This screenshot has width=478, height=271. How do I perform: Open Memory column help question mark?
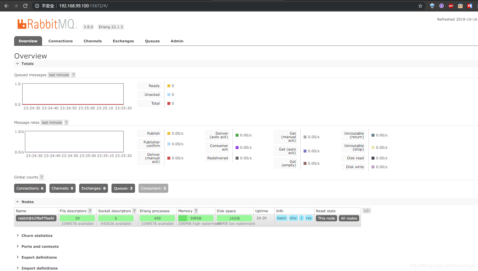click(196, 211)
